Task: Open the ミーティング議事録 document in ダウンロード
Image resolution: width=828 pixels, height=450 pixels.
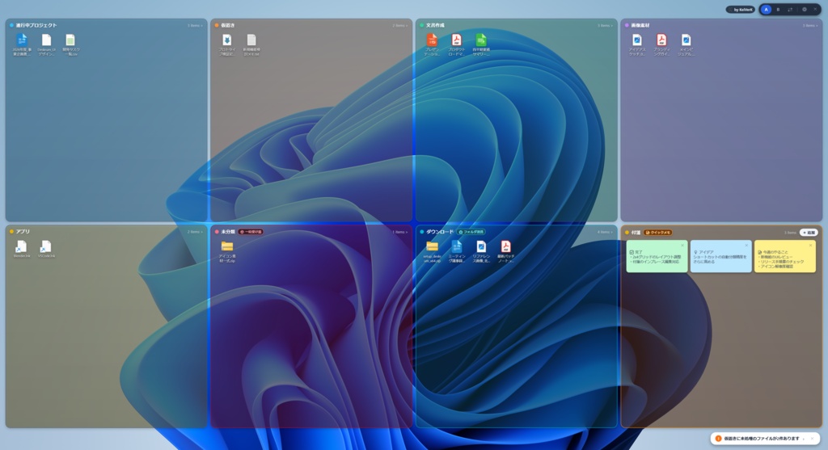Action: (456, 251)
